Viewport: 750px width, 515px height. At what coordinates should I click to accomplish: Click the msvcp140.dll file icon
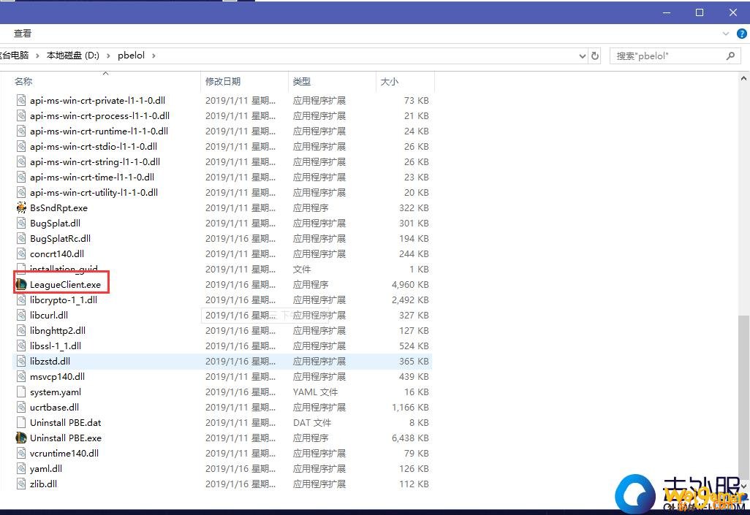21,376
